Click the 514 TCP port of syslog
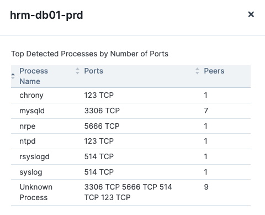Viewport: 265px width, 215px height. tap(99, 172)
